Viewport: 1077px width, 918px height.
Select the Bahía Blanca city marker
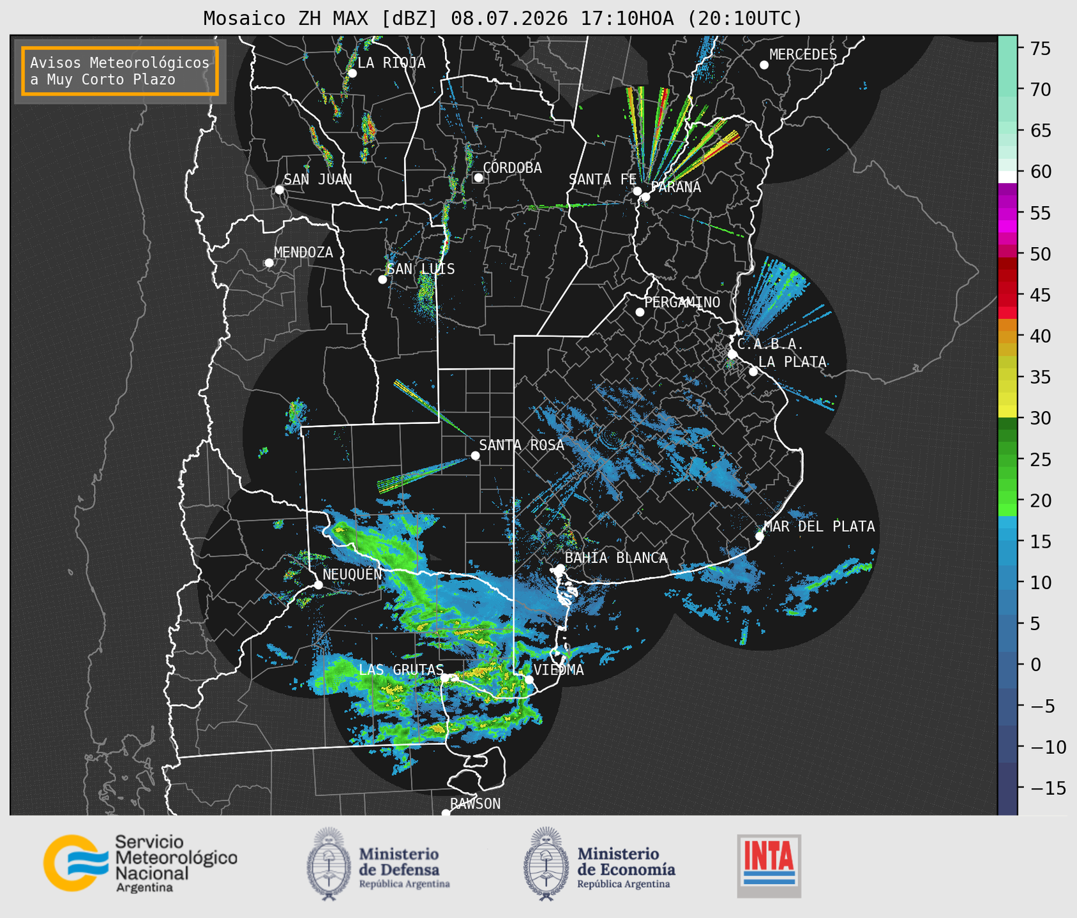coord(560,569)
